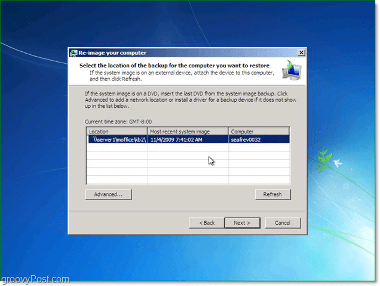Proceed with the Next > button
Screen dimensions: 380x286
pos(243,223)
